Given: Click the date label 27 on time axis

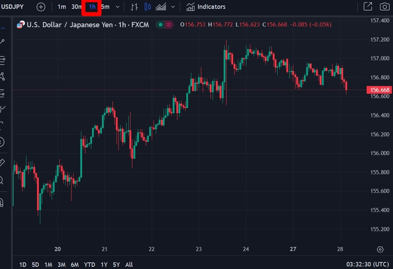Looking at the screenshot, I should 293,249.
